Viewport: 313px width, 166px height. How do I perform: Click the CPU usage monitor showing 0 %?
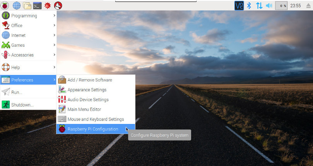(x=281, y=5)
